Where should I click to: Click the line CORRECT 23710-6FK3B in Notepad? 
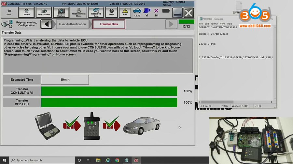point(213,34)
